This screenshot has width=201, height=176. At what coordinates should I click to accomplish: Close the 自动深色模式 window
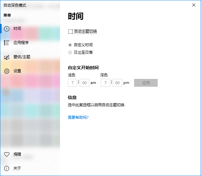pyautogui.click(x=194, y=5)
